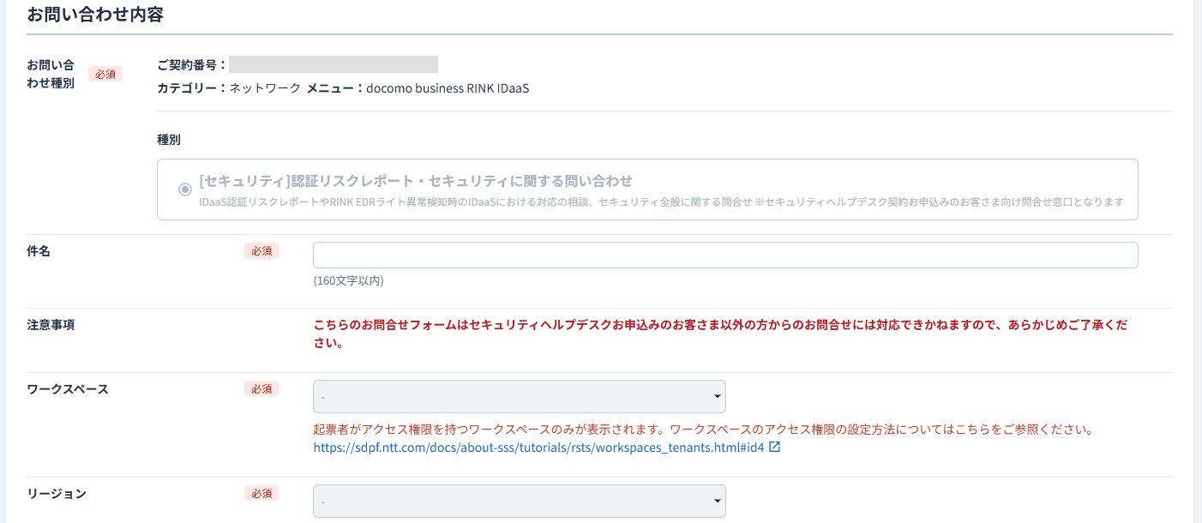Click the 件名 row label
The width and height of the screenshot is (1202, 523).
click(39, 251)
